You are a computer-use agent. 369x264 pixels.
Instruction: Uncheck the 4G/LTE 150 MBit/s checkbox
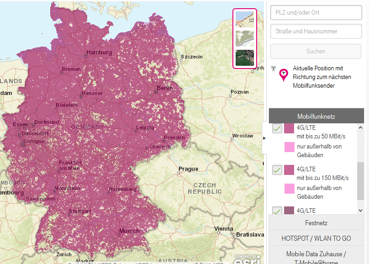point(277,170)
